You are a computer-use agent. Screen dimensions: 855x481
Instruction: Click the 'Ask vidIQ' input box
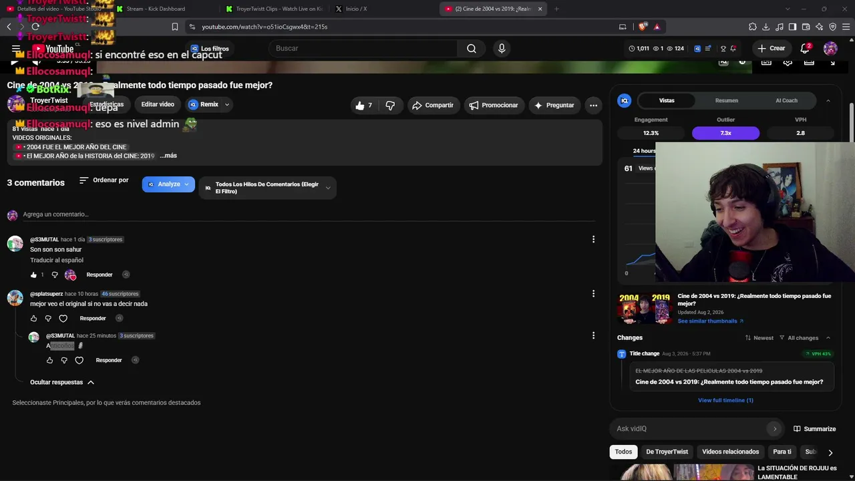click(x=689, y=429)
